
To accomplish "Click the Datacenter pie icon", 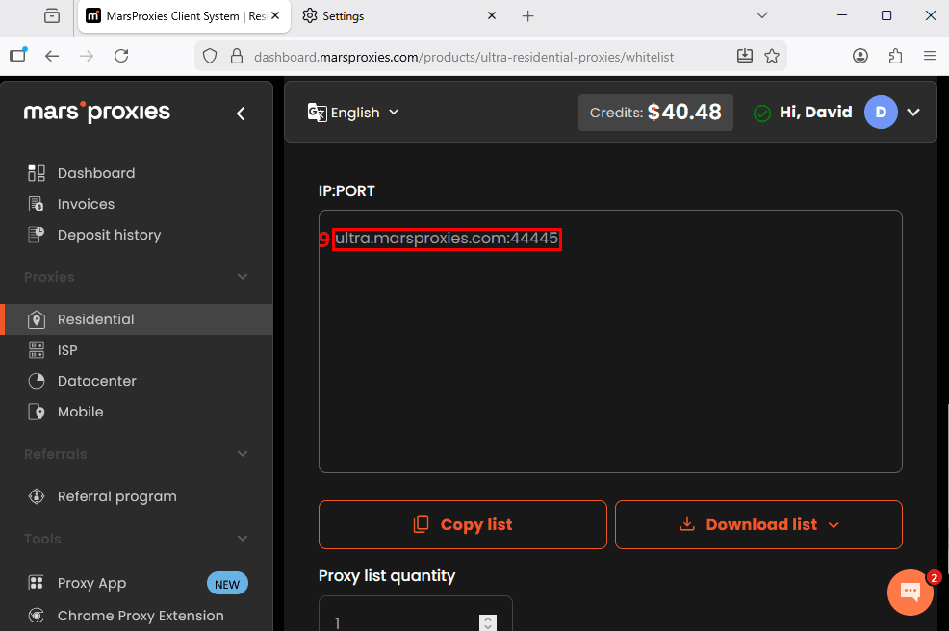I will coord(37,381).
